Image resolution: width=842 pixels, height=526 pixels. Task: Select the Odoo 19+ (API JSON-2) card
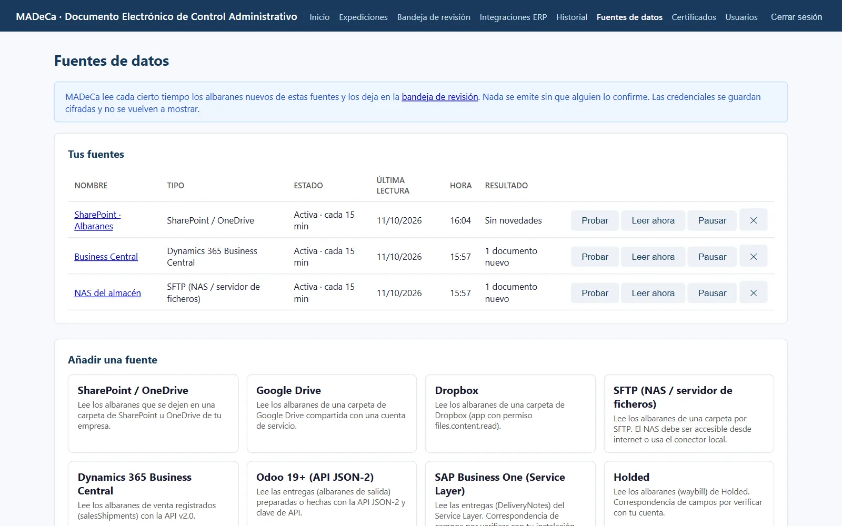tap(332, 494)
